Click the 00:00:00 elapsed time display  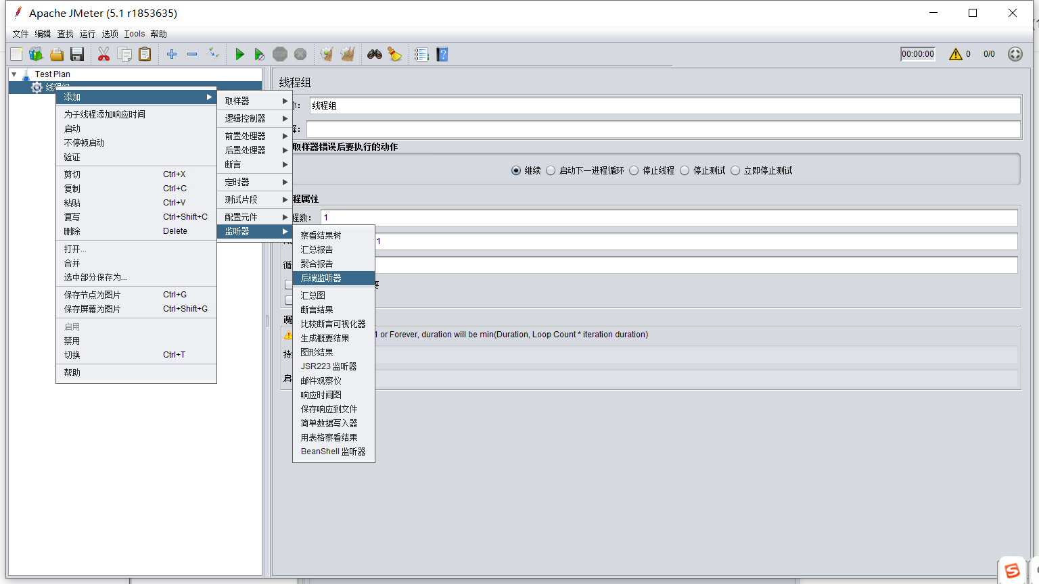click(918, 54)
